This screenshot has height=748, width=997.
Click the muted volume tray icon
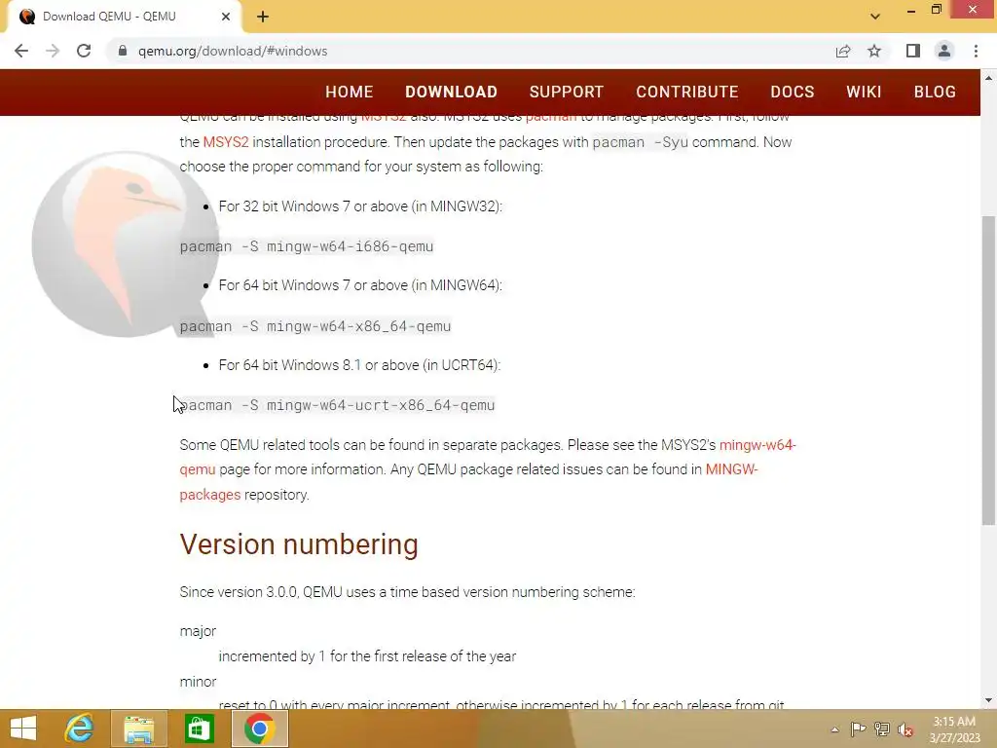(x=905, y=729)
